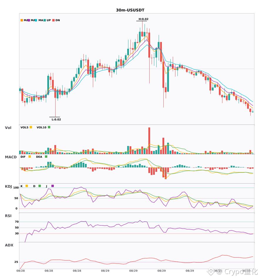Click the 30 axis value in RSI
The image size is (260, 279).
click(x=17, y=233)
